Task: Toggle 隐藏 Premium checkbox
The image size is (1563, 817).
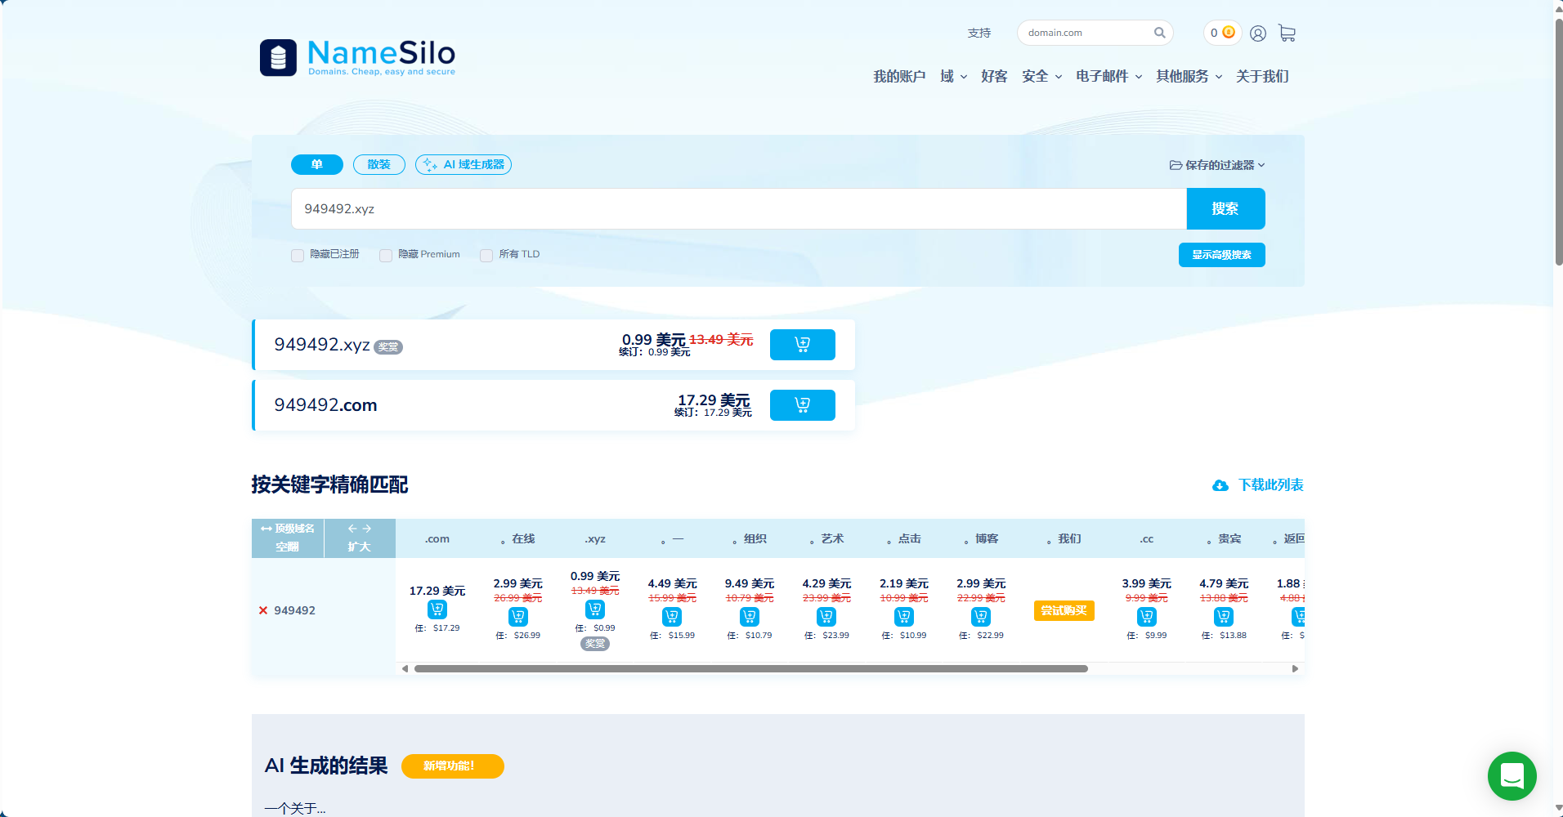Action: pos(386,255)
